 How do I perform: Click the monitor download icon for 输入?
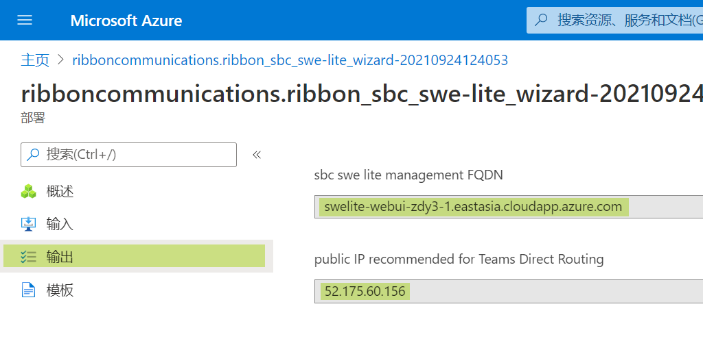coord(29,224)
